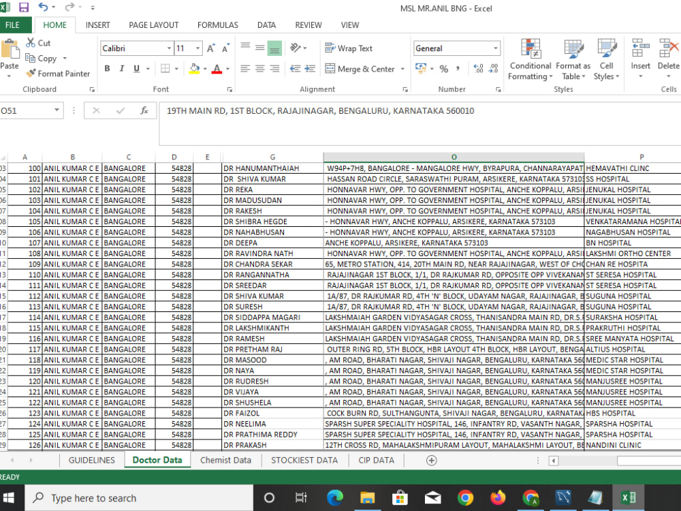Viewport: 681px width, 511px height.
Task: Click Merge & Center button
Action: pyautogui.click(x=360, y=69)
